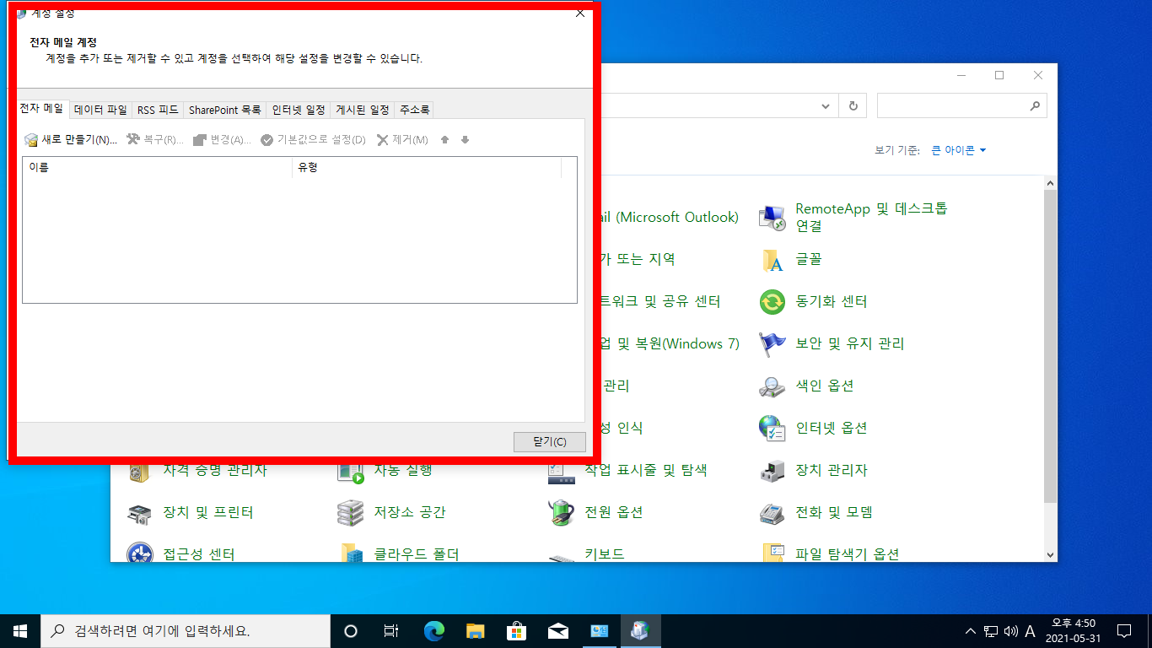1152x648 pixels.
Task: Open 장치 관리자 in Control Panel
Action: point(813,471)
